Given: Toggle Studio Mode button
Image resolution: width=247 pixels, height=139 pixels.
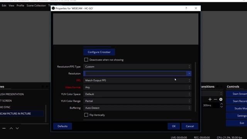Looking at the screenshot, I should tap(237, 108).
